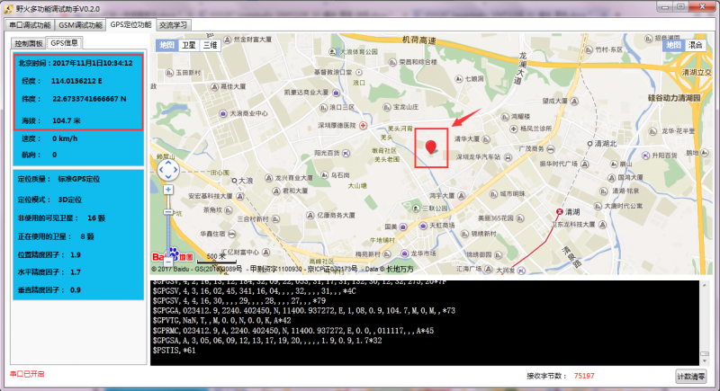
Task: Zoom out with the bottom minus button
Action: [168, 262]
